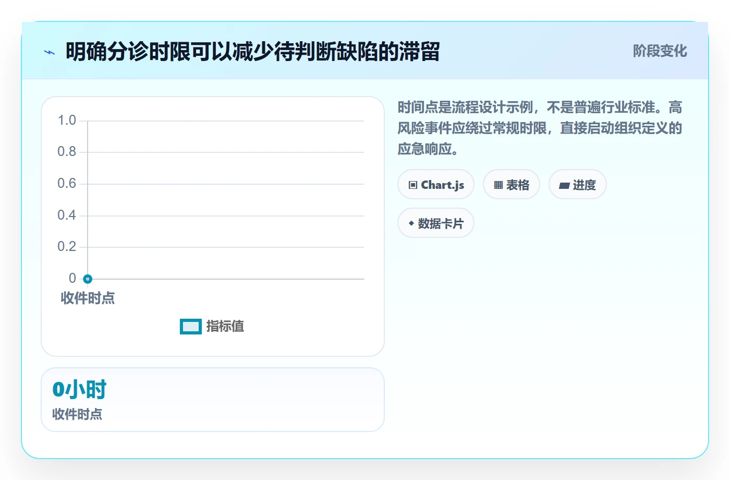
Task: Click the 收件时点 caption below 0小时
Action: point(77,414)
